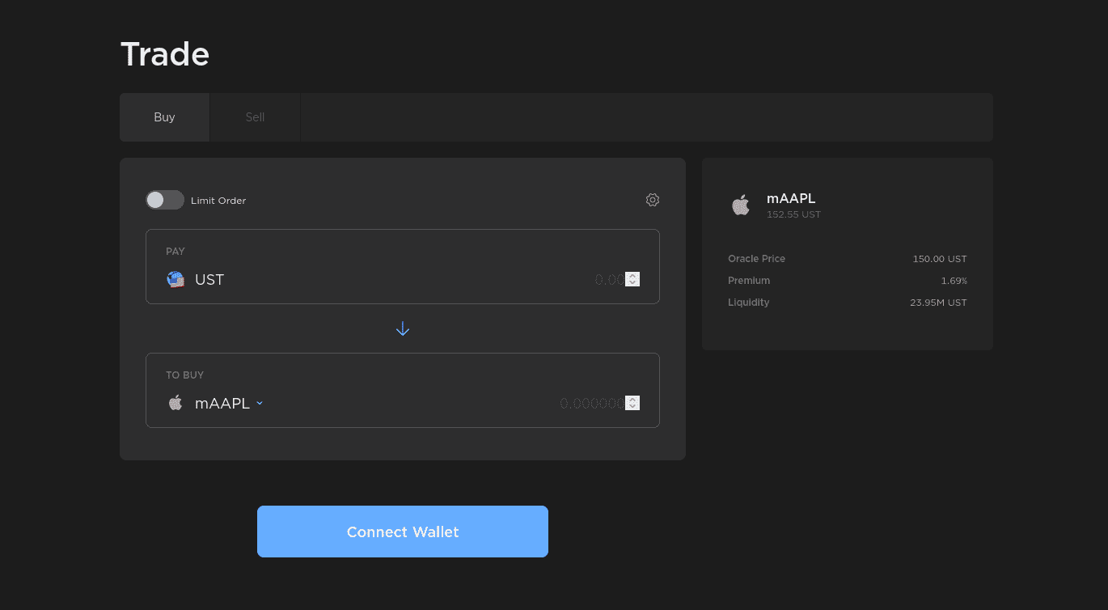Viewport: 1108px width, 610px height.
Task: Click the UST currency icon in PAY field
Action: point(176,279)
